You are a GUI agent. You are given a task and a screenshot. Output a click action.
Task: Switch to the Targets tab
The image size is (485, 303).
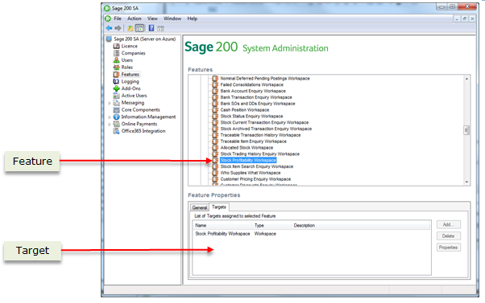[219, 207]
